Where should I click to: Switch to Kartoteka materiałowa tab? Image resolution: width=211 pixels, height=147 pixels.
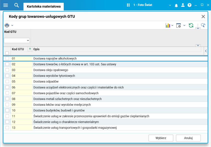(44, 7)
